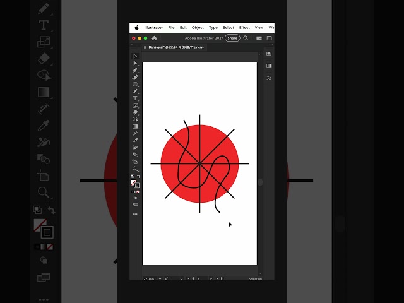
Task: Select the Pencil tool
Action: 135,91
